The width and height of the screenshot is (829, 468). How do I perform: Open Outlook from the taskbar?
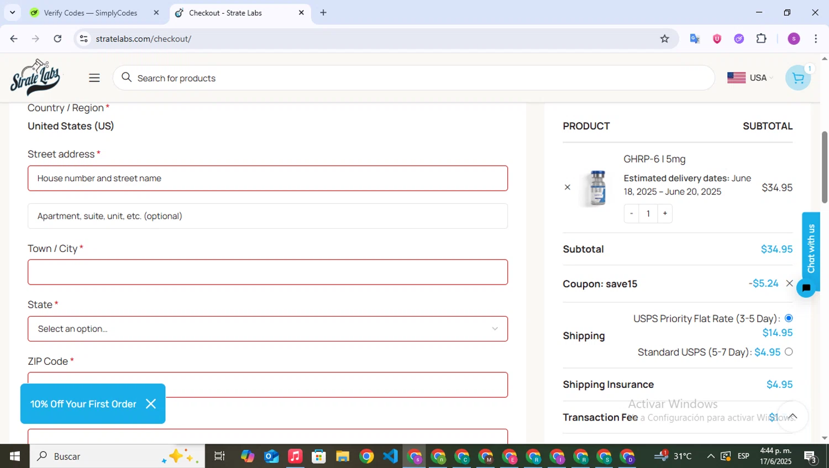click(271, 456)
